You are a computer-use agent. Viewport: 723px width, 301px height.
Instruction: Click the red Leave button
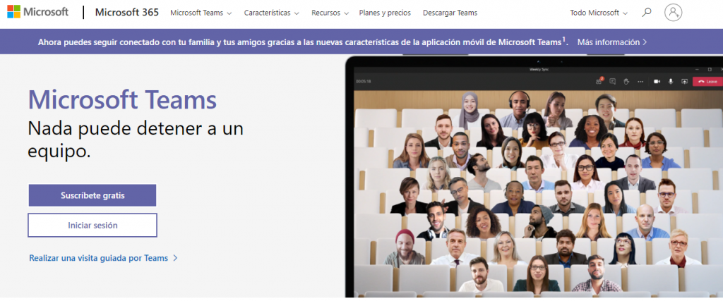coord(707,82)
